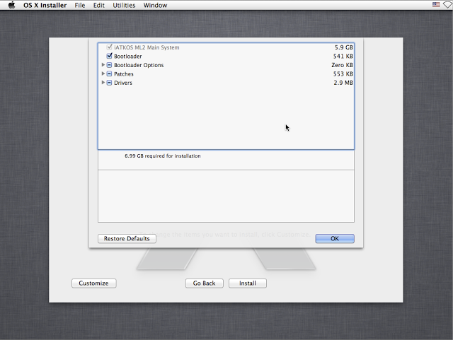Go Back to the previous step

coord(205,283)
